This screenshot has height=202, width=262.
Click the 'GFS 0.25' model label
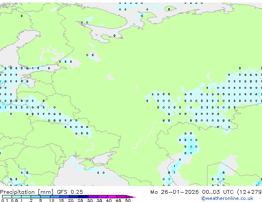click(x=70, y=192)
